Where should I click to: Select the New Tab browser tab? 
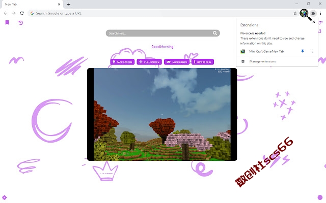click(x=32, y=5)
